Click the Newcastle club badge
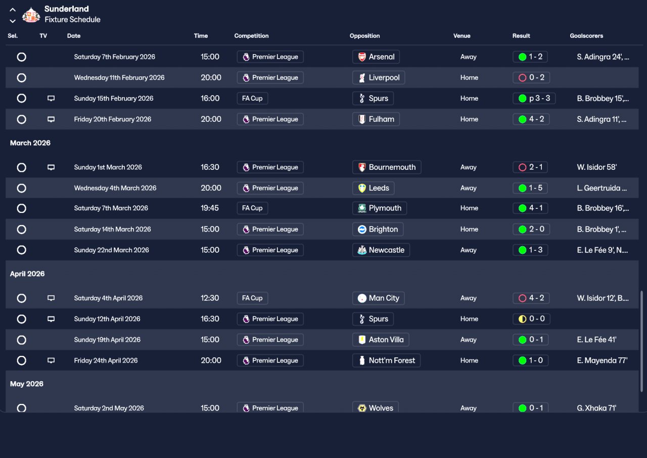 coord(362,250)
